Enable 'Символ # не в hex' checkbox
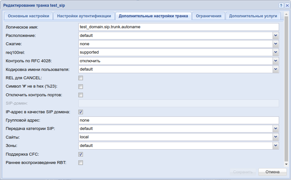This screenshot has height=180, width=291. [x=81, y=87]
